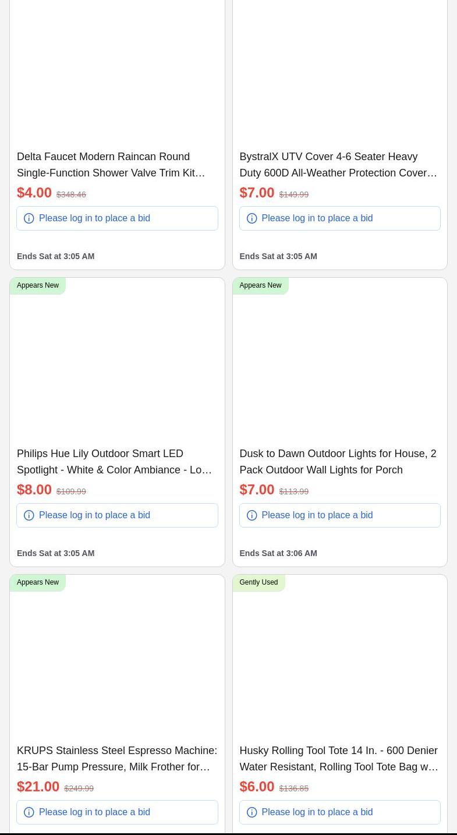Viewport: 457px width, 835px height.
Task: Click the Gently Used badge on Husky tote
Action: pyautogui.click(x=258, y=582)
